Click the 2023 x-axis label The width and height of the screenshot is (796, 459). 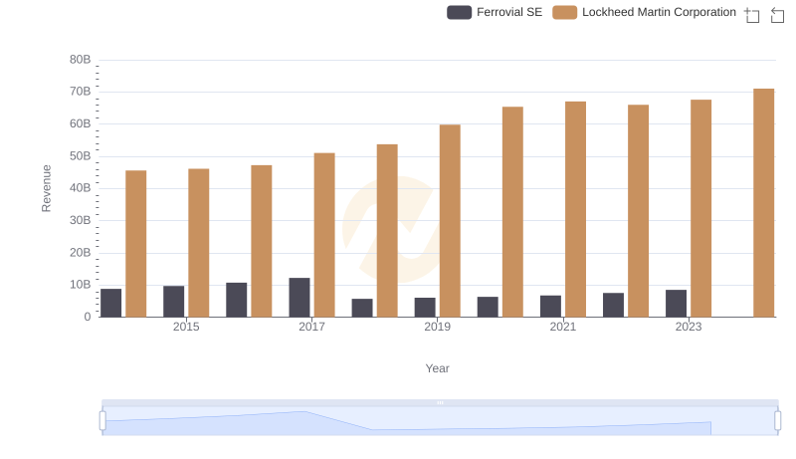pos(689,327)
